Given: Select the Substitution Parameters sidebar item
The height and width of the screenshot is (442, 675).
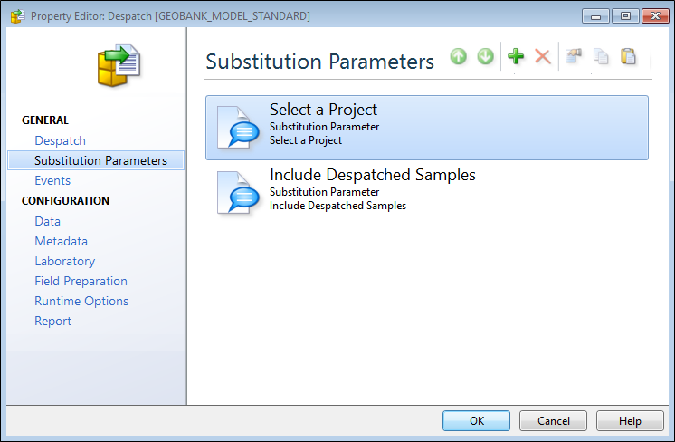Looking at the screenshot, I should click(x=96, y=160).
